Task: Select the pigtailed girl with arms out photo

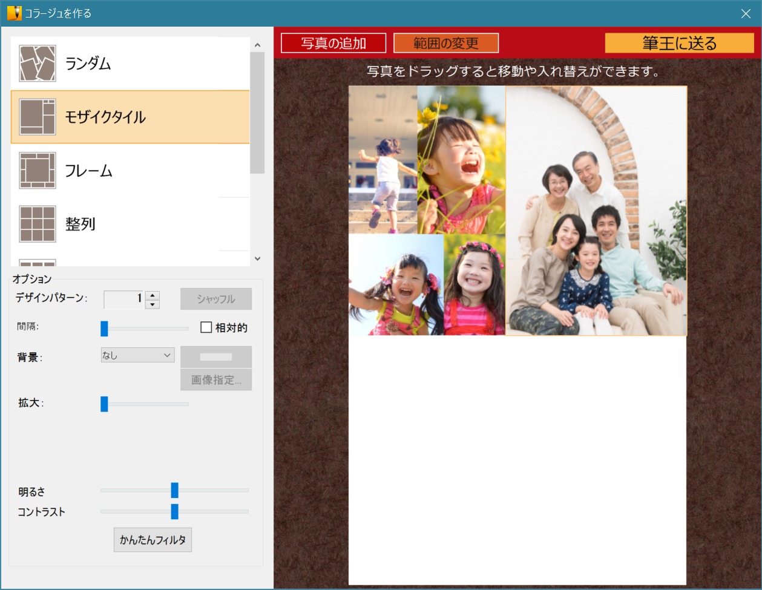Action: pos(396,284)
